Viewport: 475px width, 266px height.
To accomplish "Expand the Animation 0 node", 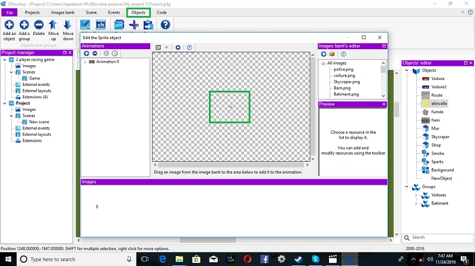I will [x=85, y=62].
